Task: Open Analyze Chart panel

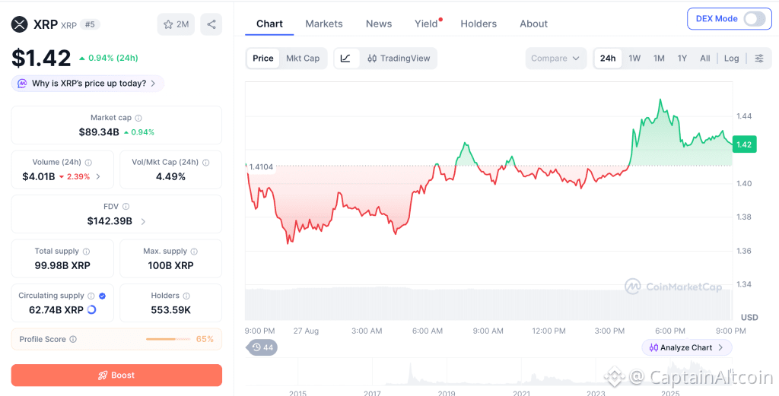Action: pyautogui.click(x=687, y=347)
